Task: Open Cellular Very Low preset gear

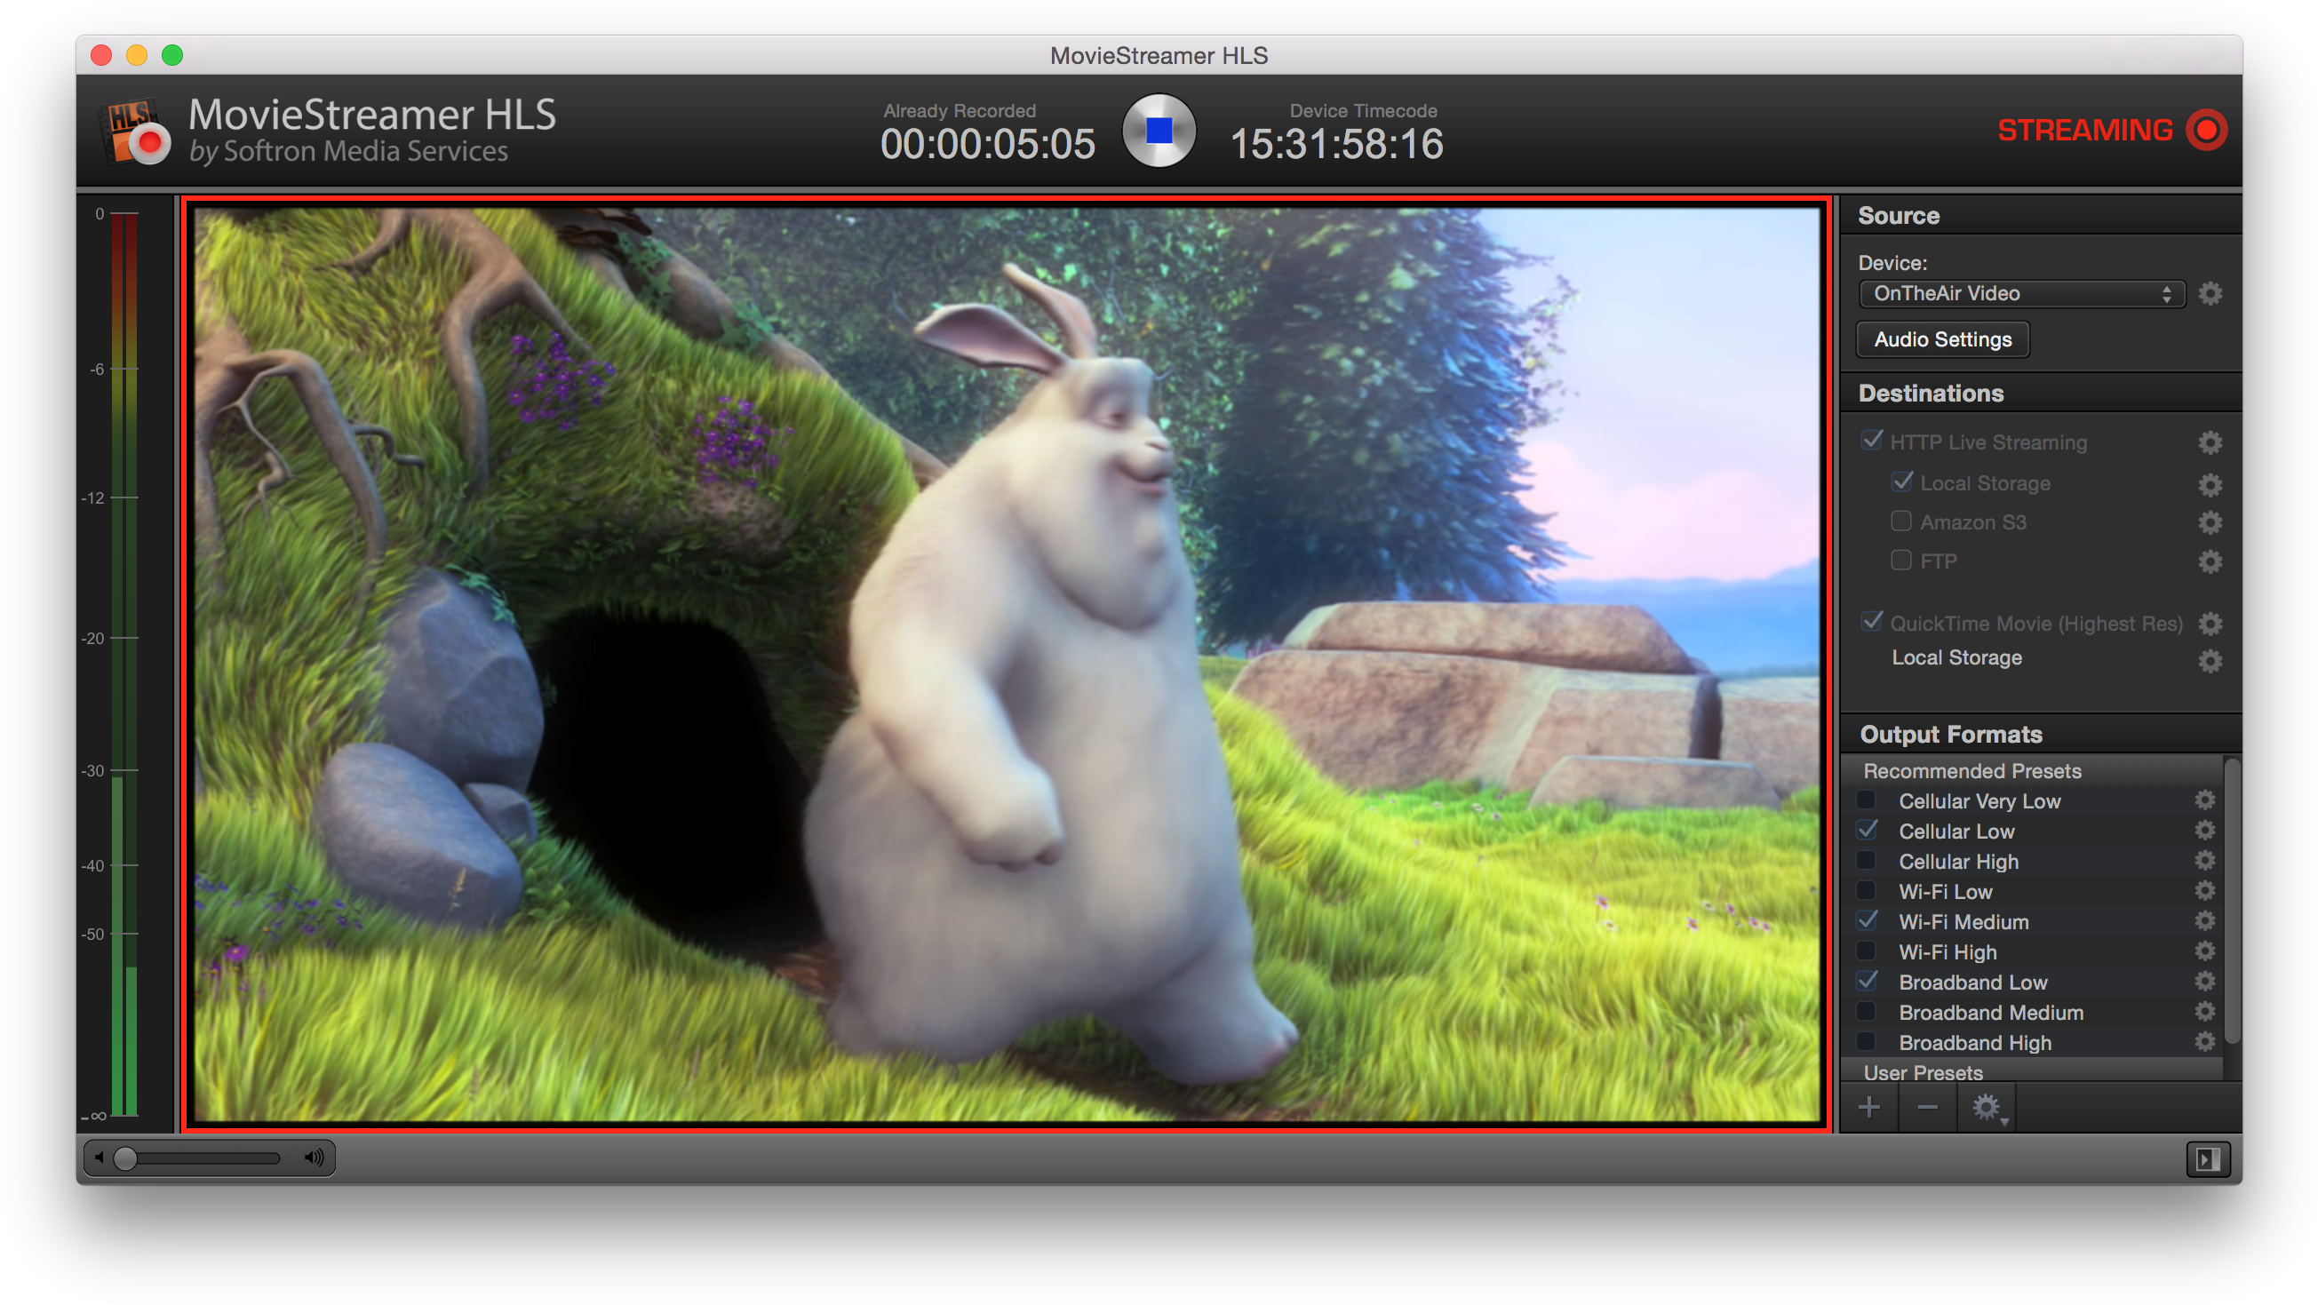Action: (x=2204, y=800)
